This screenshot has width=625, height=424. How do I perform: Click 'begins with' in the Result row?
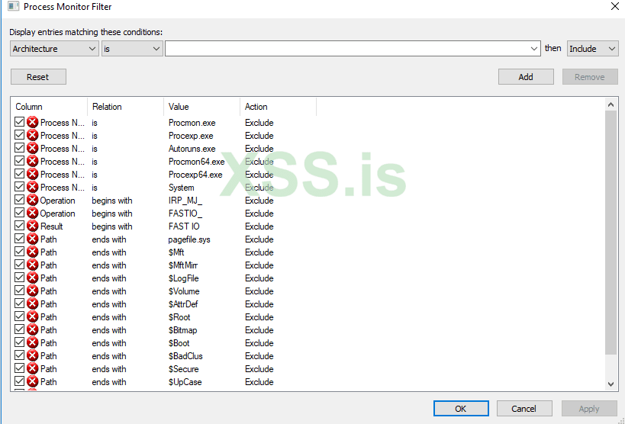pyautogui.click(x=112, y=226)
